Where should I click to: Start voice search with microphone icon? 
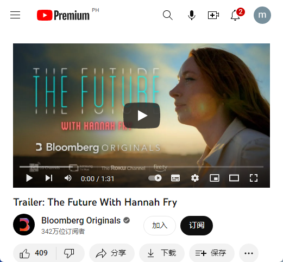192,15
